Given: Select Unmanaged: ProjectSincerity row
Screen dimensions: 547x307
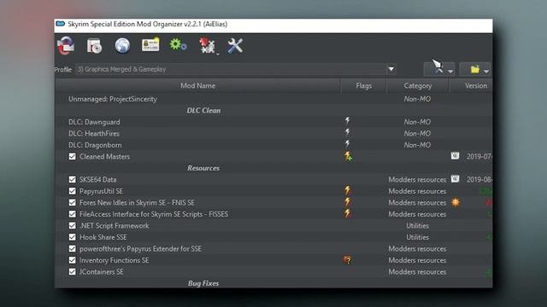Looking at the screenshot, I should pyautogui.click(x=273, y=99).
